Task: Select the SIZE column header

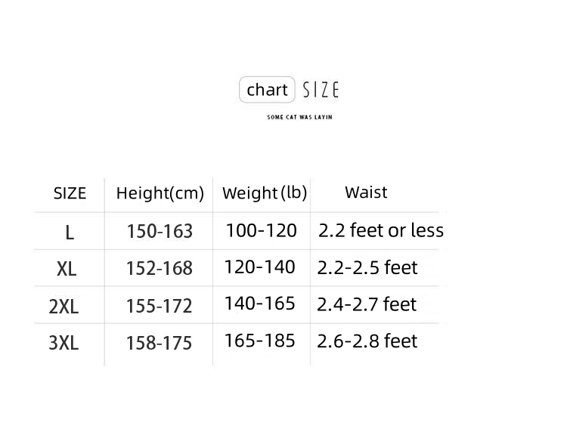Action: click(x=70, y=193)
